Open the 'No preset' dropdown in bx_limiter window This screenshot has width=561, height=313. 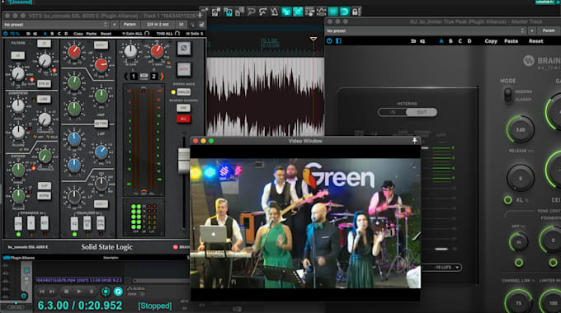pos(426,30)
